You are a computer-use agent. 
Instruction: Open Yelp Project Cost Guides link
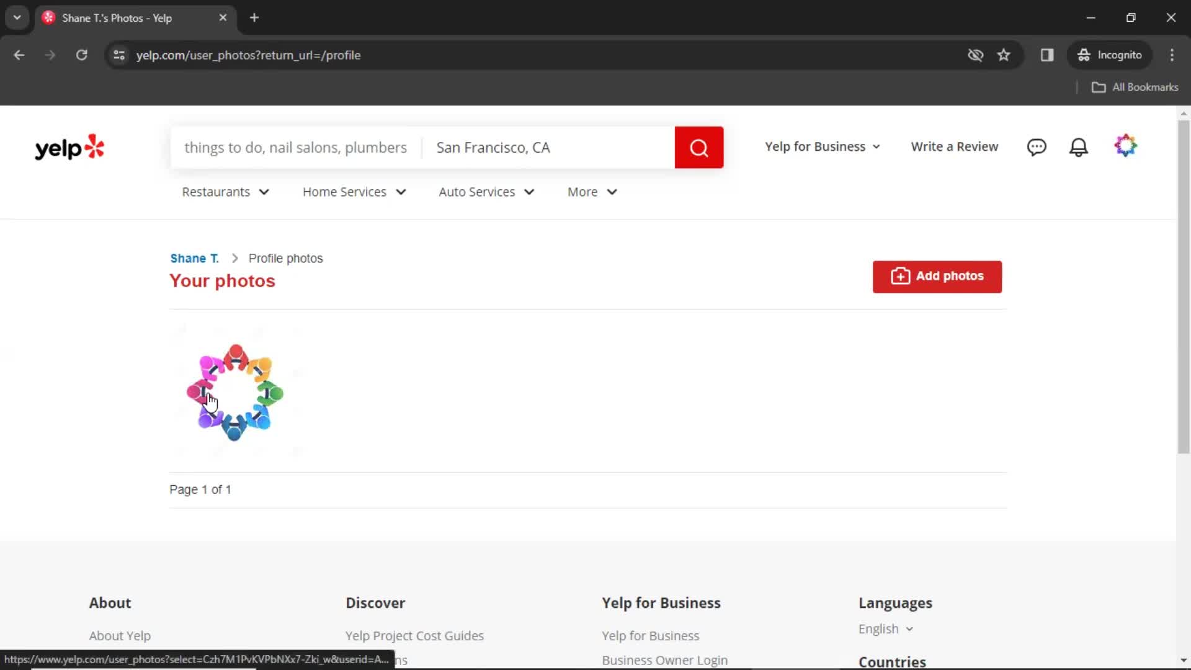coord(414,636)
